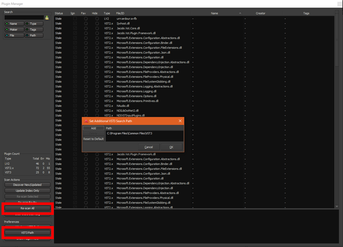
Task: Check the Ign box for urn:ardour:a-ifb
Action: (x=75, y=19)
